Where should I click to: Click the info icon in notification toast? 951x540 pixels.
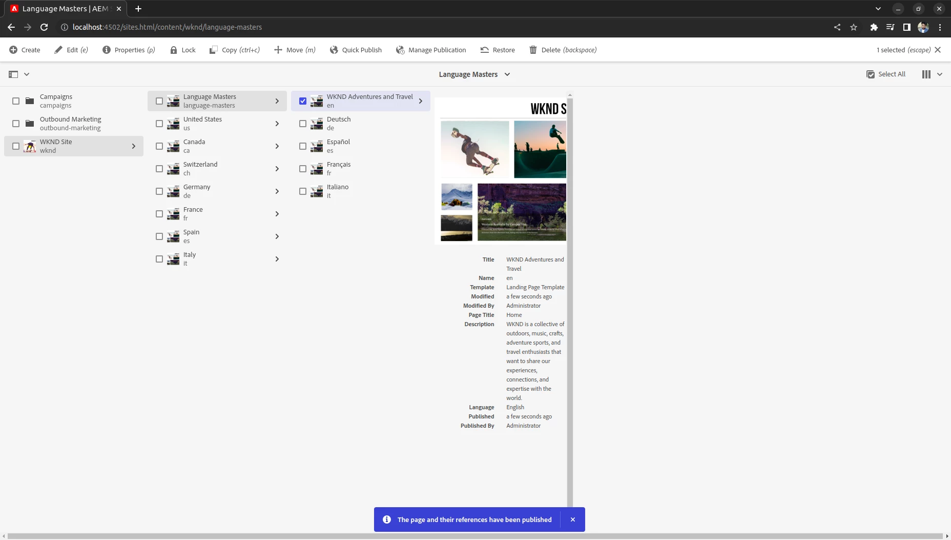[x=387, y=519]
